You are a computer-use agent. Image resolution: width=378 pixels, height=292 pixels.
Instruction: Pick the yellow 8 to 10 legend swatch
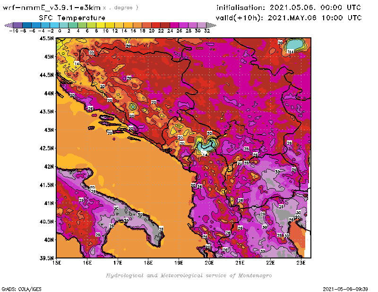(101, 25)
